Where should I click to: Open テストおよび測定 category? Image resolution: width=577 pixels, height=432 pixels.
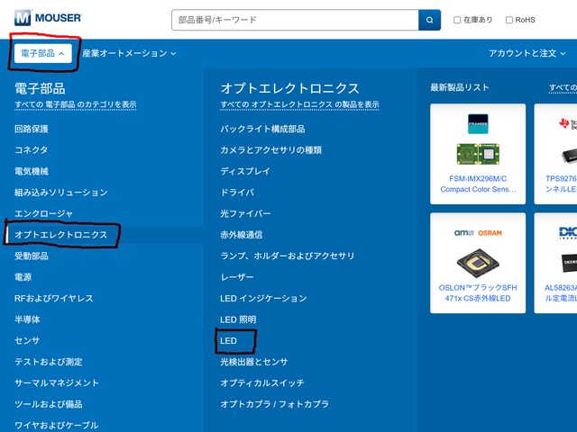(x=48, y=362)
